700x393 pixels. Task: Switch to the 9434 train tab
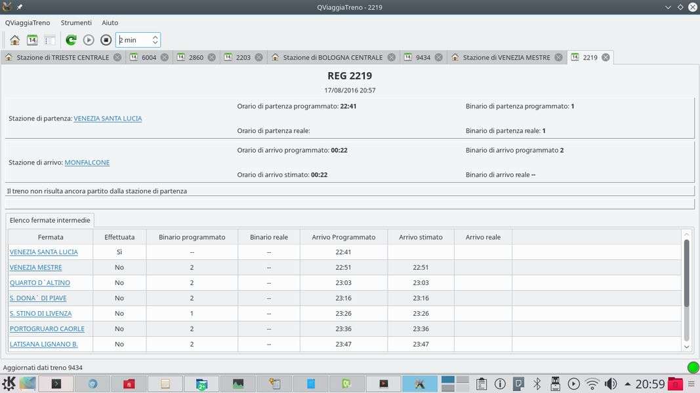click(x=422, y=58)
